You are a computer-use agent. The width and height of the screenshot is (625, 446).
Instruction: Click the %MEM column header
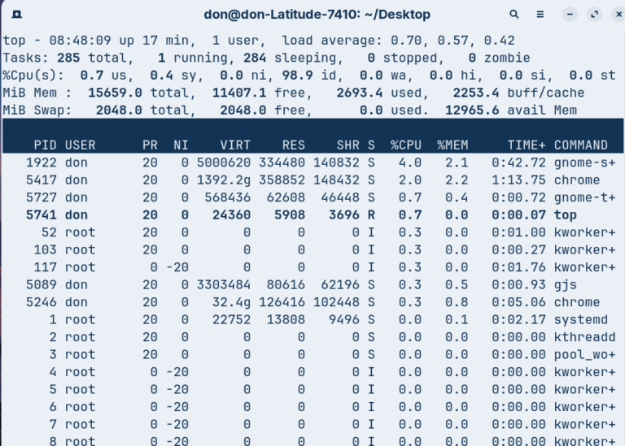pos(452,145)
